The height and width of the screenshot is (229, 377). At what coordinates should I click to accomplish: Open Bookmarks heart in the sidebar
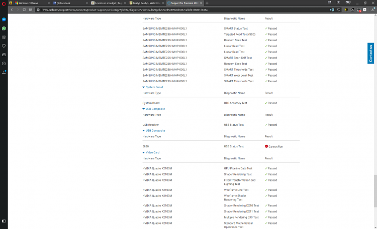coord(4,46)
